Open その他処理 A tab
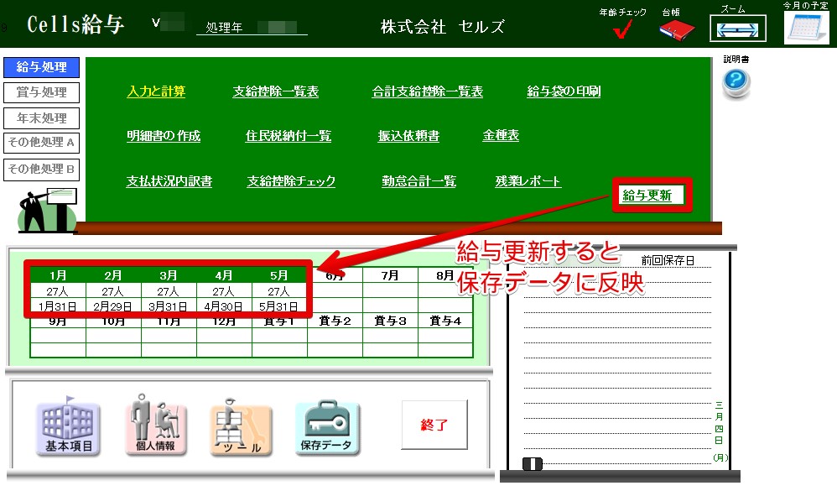Viewport: 837px width, 491px height. [x=41, y=143]
